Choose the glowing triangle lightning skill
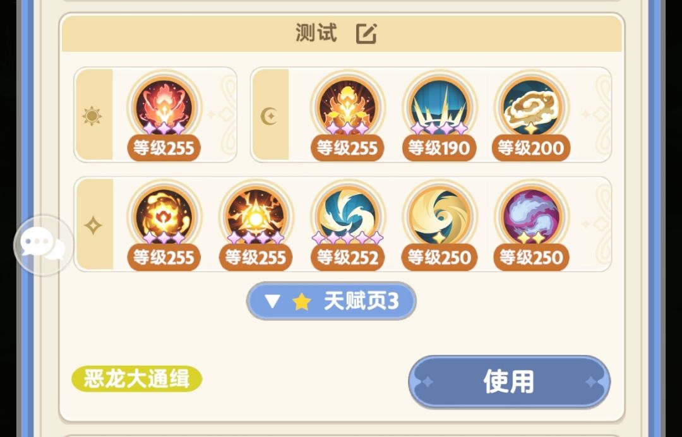The width and height of the screenshot is (682, 437). click(256, 216)
